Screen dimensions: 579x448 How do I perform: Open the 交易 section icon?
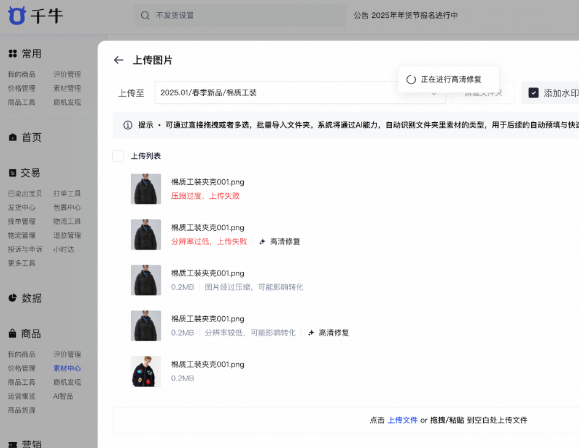point(14,172)
